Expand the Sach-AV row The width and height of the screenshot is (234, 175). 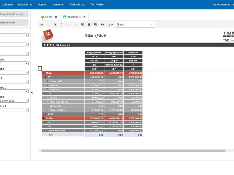click(48, 85)
